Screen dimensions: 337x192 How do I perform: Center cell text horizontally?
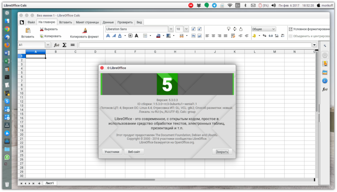[x=213, y=36]
